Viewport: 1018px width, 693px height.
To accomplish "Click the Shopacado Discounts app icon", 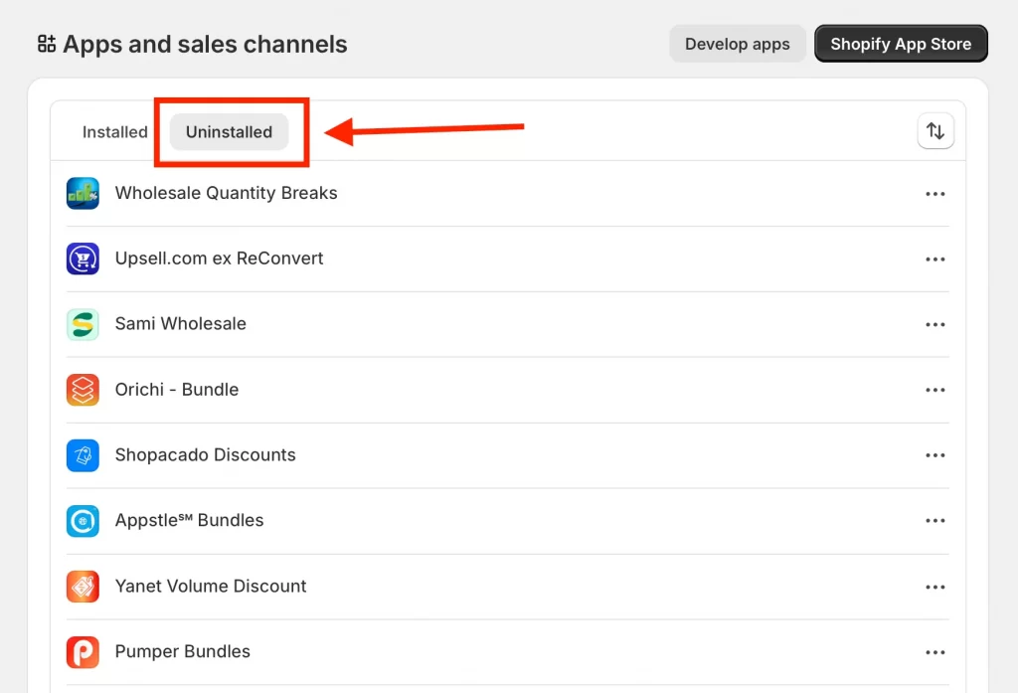I will pyautogui.click(x=83, y=455).
